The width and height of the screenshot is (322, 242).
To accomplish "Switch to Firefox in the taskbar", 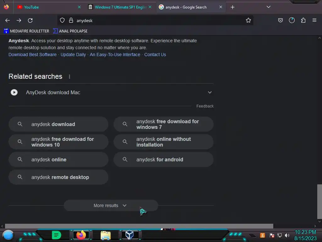I will [x=81, y=235].
